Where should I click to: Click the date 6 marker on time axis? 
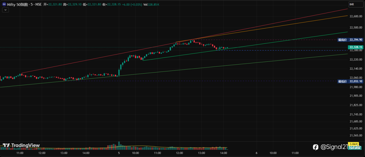257,153
